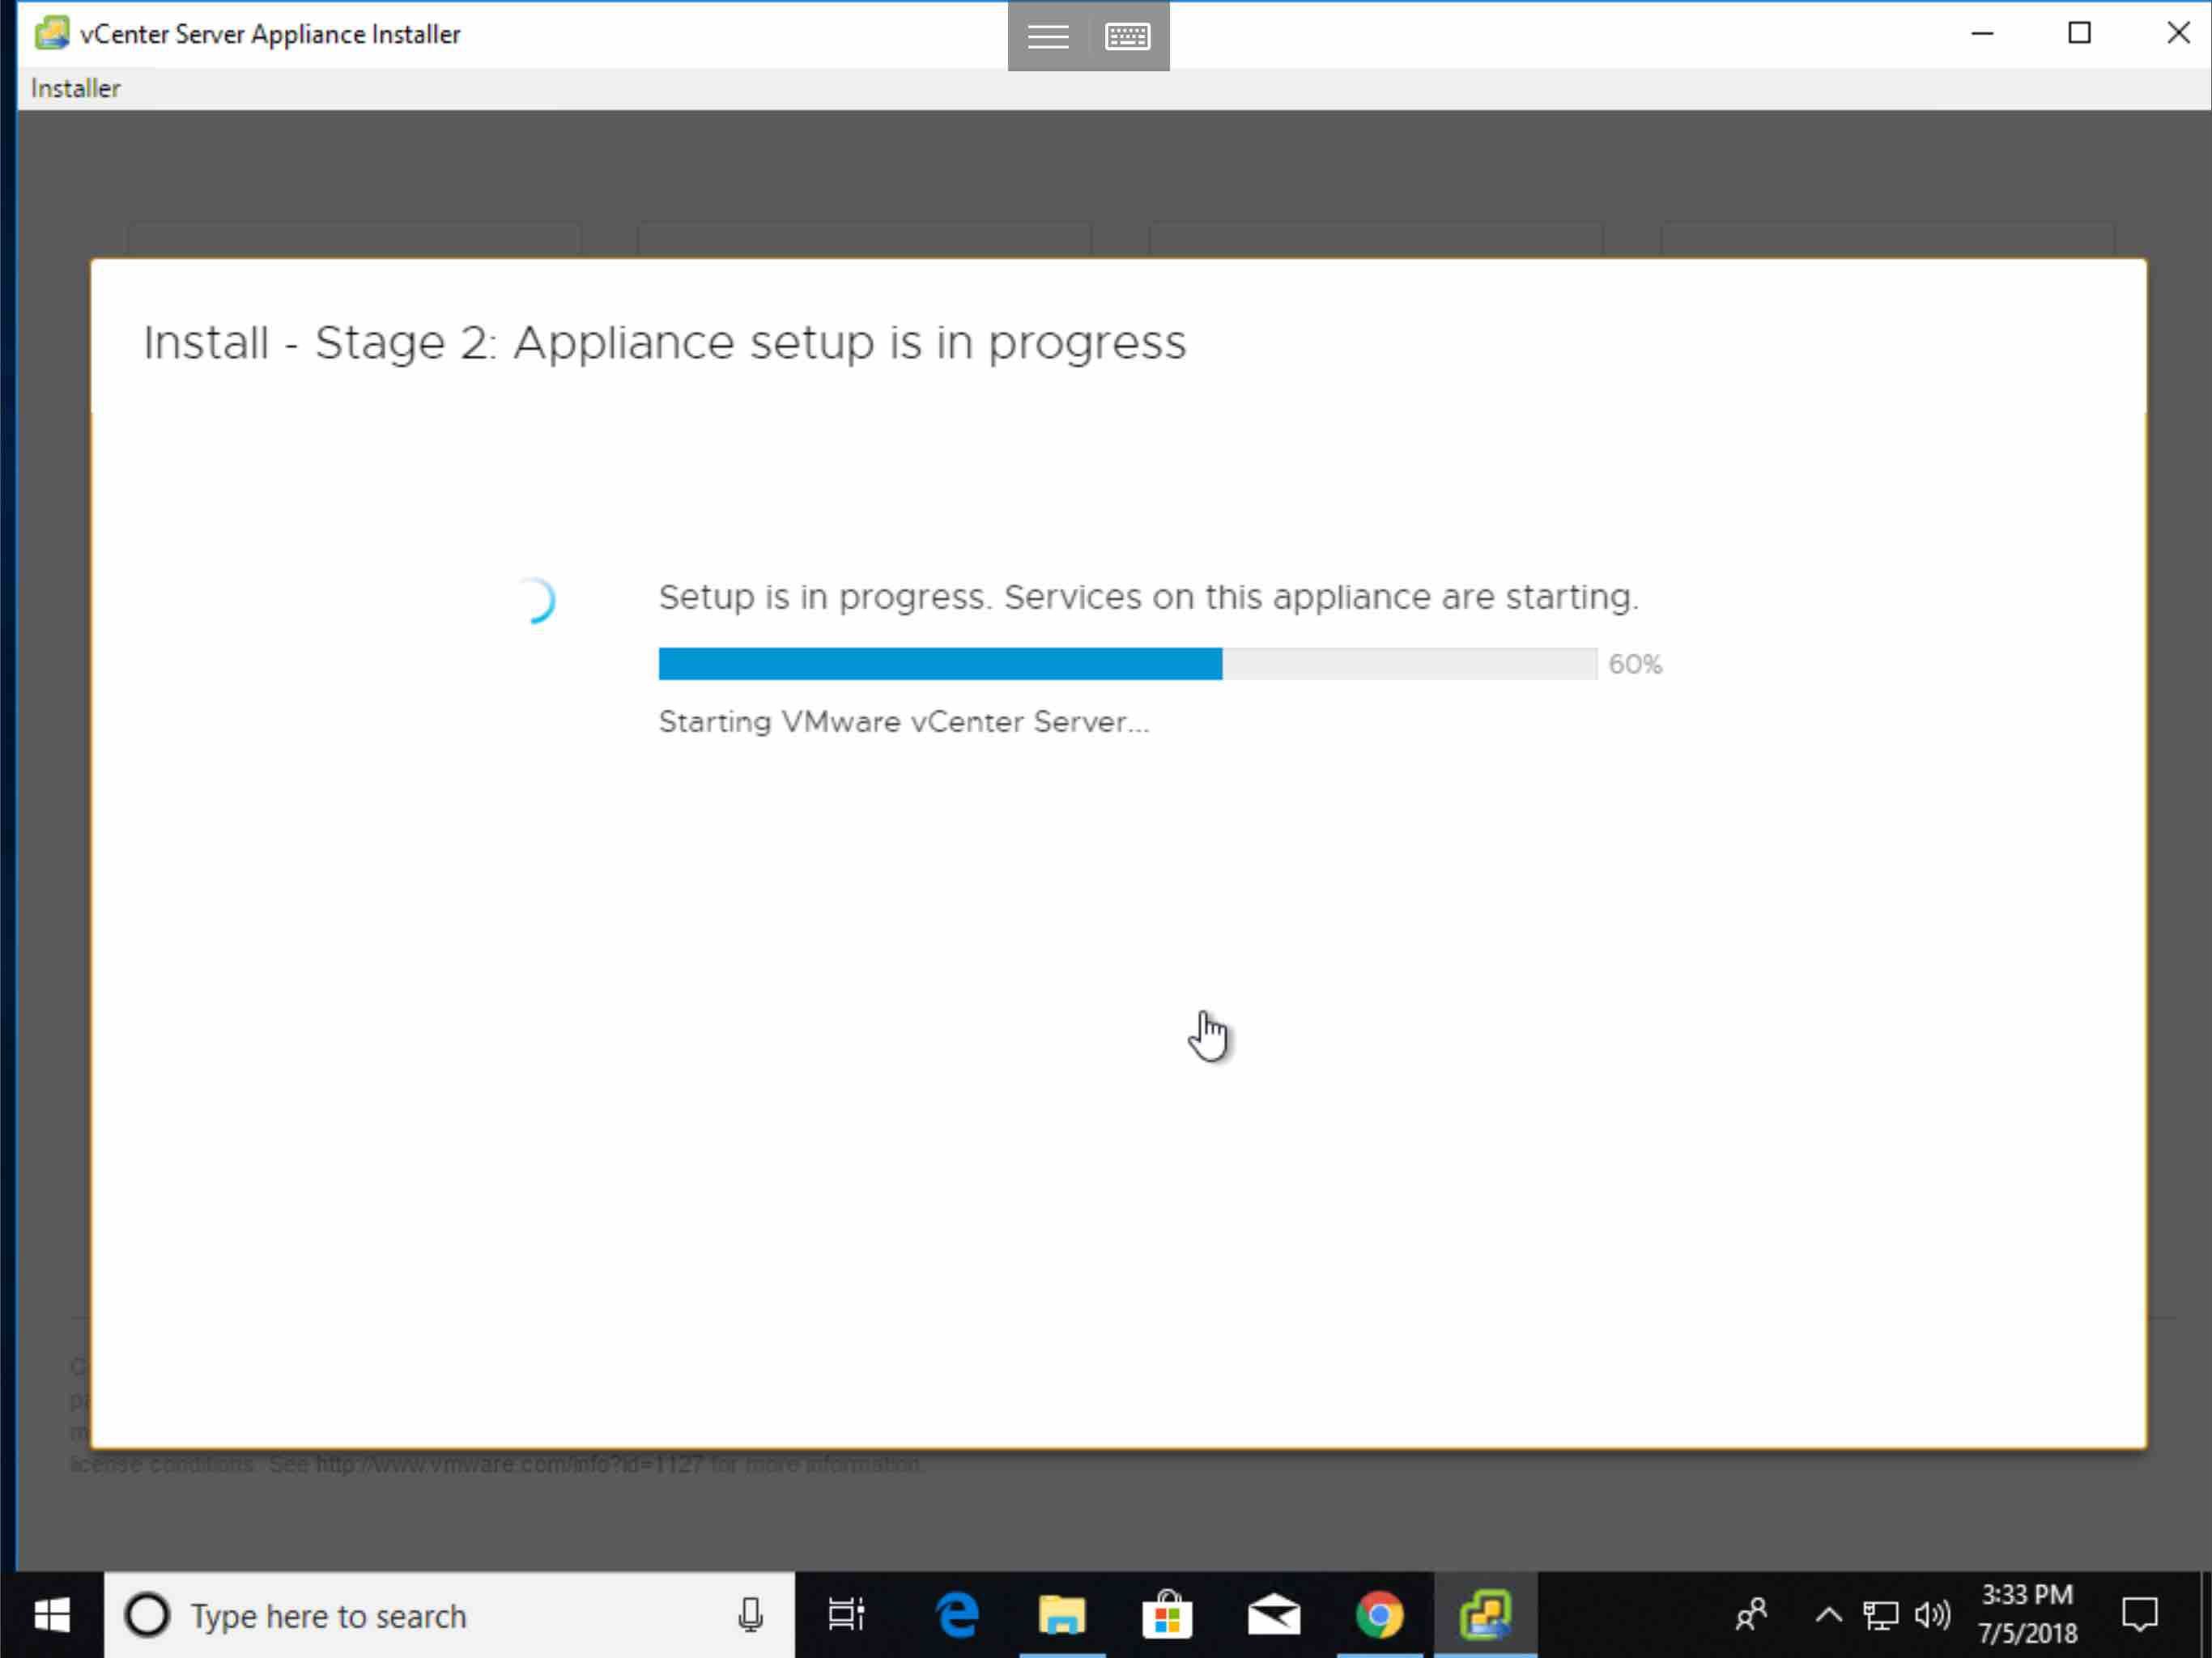Select the vCenter installer taskbar icon

point(1485,1615)
